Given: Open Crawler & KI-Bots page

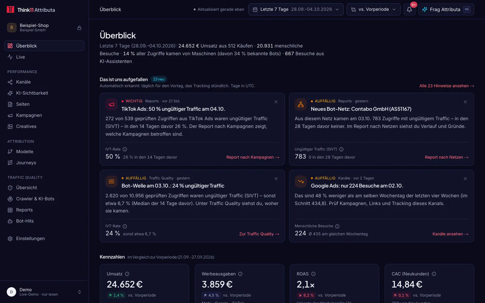Looking at the screenshot, I should 44,199.
